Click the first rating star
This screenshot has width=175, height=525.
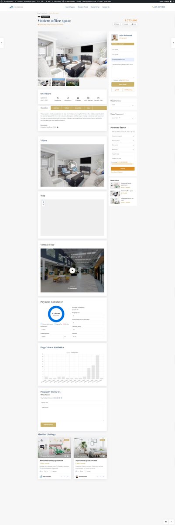(x=55, y=398)
